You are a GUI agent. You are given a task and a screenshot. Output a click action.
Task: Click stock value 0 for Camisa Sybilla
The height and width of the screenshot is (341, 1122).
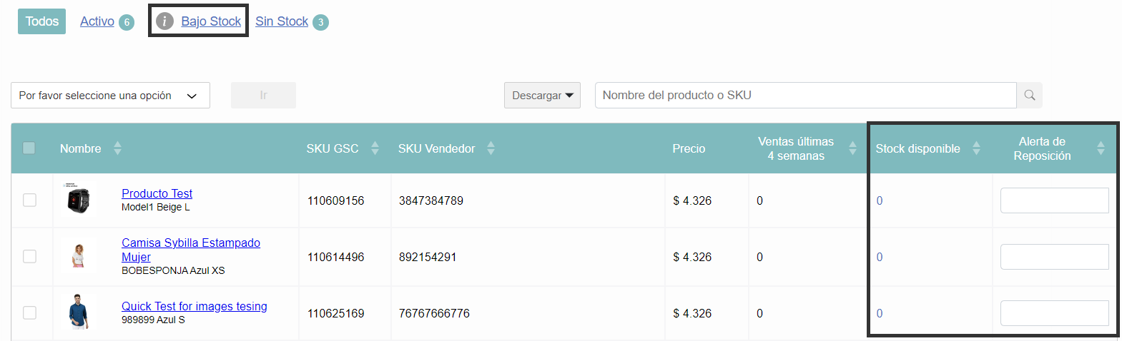880,257
